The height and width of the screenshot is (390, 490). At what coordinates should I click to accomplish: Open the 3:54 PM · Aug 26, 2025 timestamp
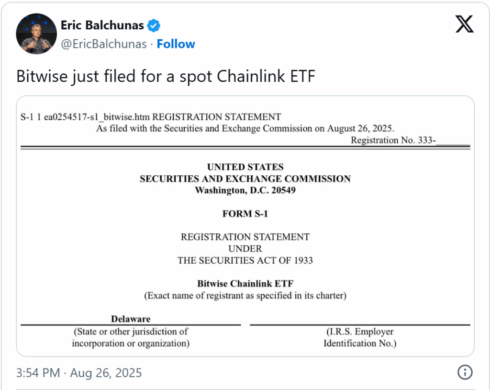coord(79,373)
